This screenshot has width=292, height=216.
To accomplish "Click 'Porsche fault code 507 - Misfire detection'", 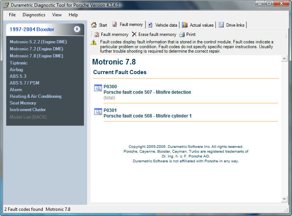I will tap(147, 92).
